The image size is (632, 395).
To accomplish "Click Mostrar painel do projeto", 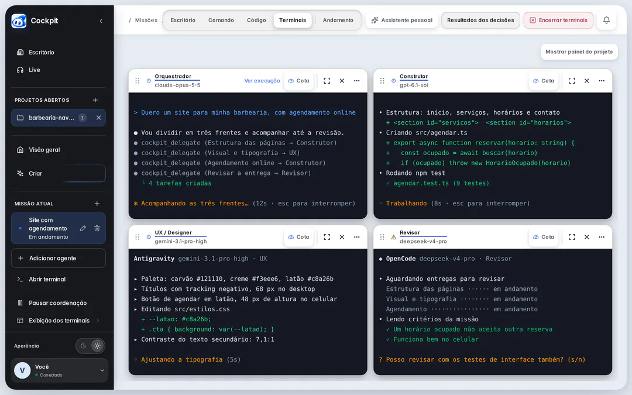I will [x=579, y=51].
